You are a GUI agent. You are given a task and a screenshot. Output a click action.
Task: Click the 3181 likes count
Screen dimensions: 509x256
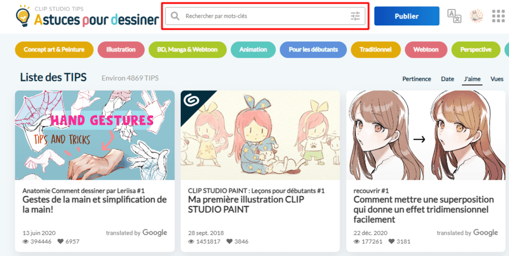[x=403, y=241]
